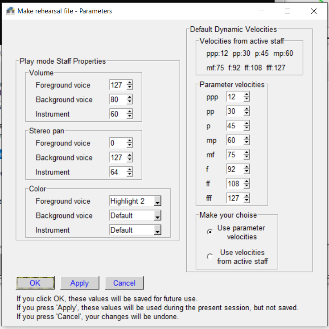Increase mp parameter velocity
This screenshot has height=329, width=329.
coord(247,138)
